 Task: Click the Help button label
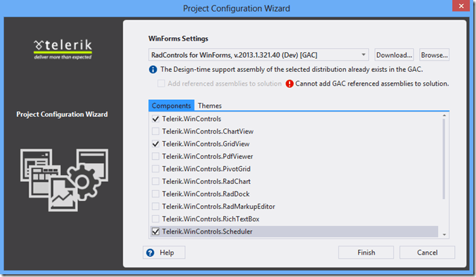167,253
